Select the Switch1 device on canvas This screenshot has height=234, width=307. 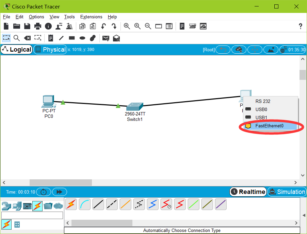coord(135,107)
